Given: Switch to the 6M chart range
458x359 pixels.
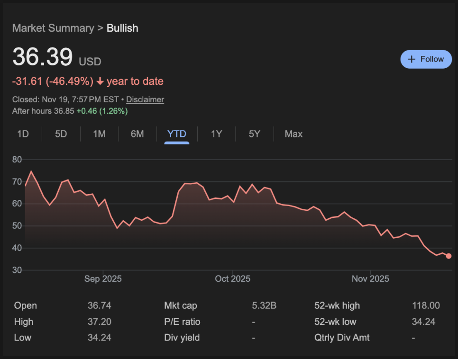Looking at the screenshot, I should click(137, 134).
